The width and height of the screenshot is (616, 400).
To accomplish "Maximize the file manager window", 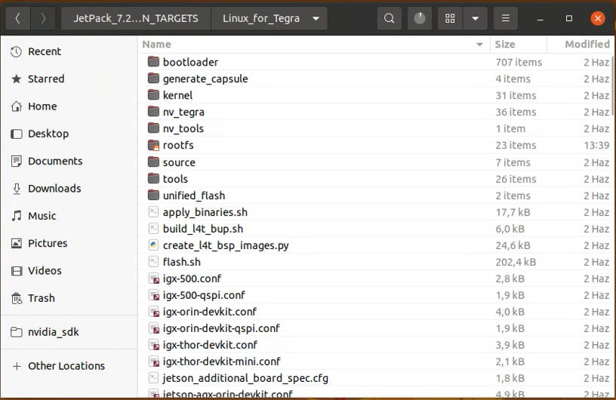I will (x=569, y=18).
